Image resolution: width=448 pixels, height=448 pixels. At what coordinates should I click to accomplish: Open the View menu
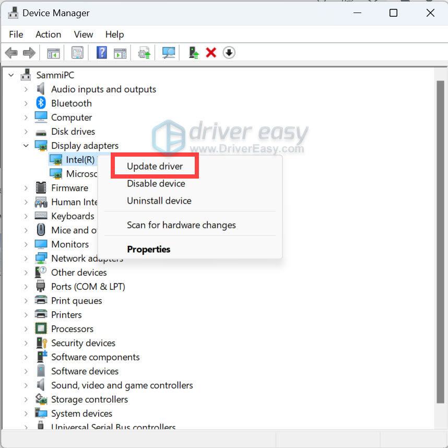point(84,34)
